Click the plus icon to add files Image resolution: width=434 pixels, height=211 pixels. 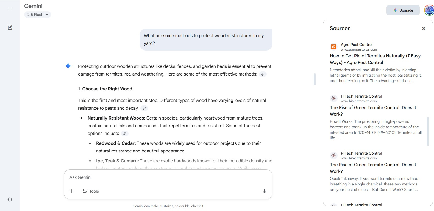(72, 191)
